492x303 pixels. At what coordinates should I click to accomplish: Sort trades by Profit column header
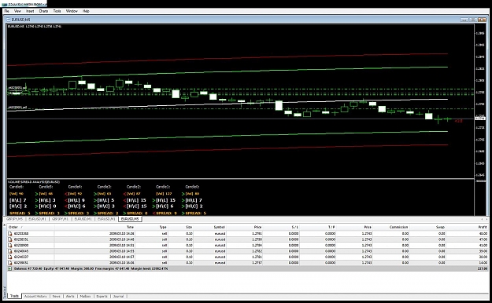click(x=468, y=227)
